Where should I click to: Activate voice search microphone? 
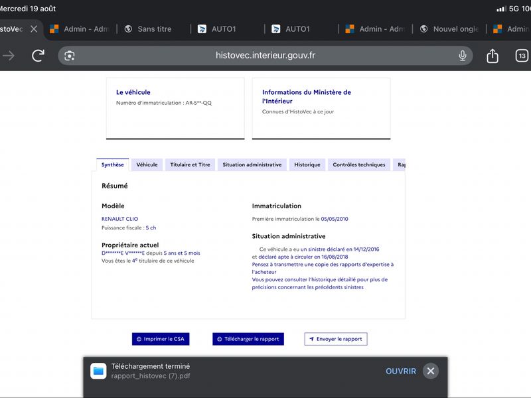coord(462,56)
